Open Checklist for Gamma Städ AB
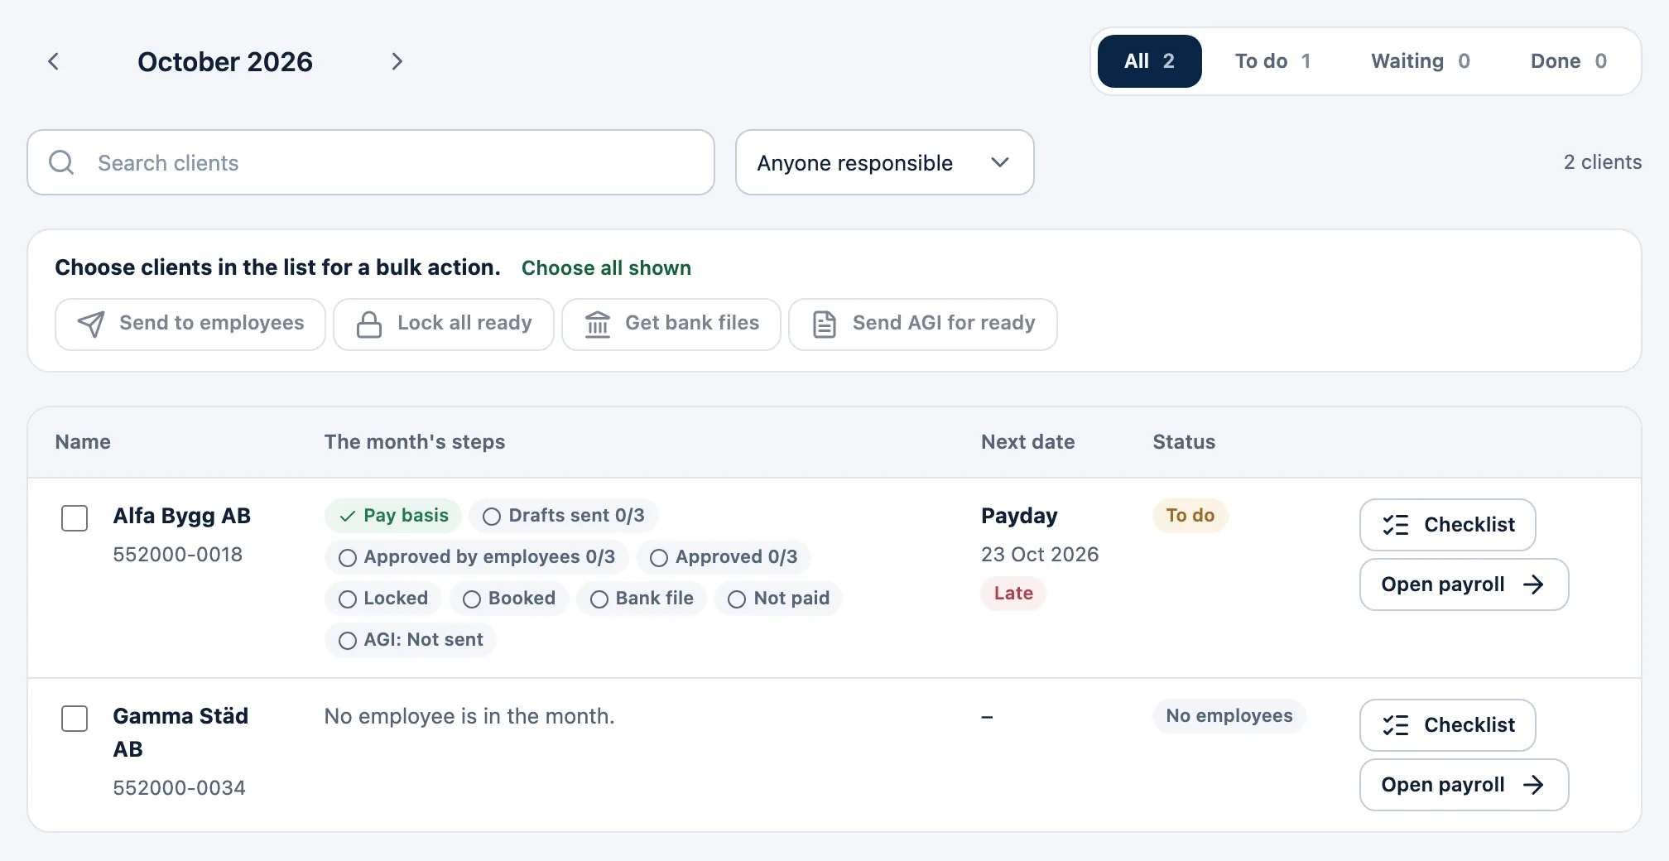Screen dimensions: 1669x861 click(1448, 725)
